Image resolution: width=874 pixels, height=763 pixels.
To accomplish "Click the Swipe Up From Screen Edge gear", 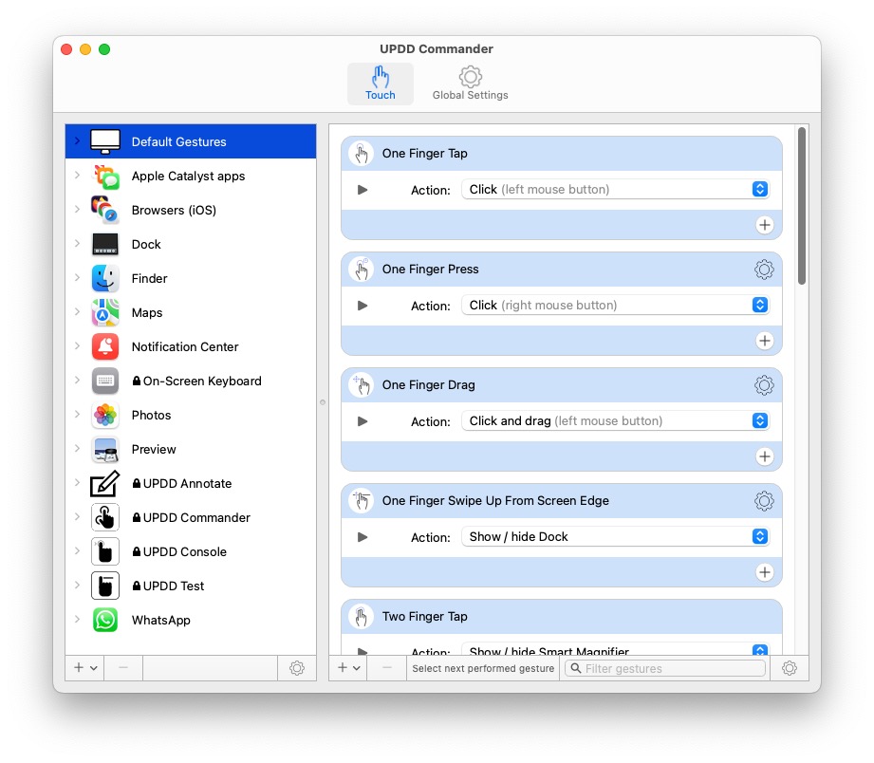I will click(764, 501).
